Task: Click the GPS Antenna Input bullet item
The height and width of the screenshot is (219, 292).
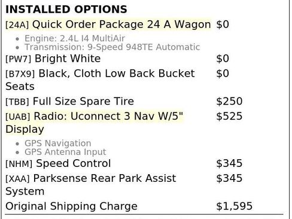Action: click(x=65, y=152)
